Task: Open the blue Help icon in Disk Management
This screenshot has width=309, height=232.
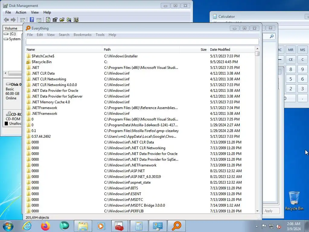Action: point(32,20)
